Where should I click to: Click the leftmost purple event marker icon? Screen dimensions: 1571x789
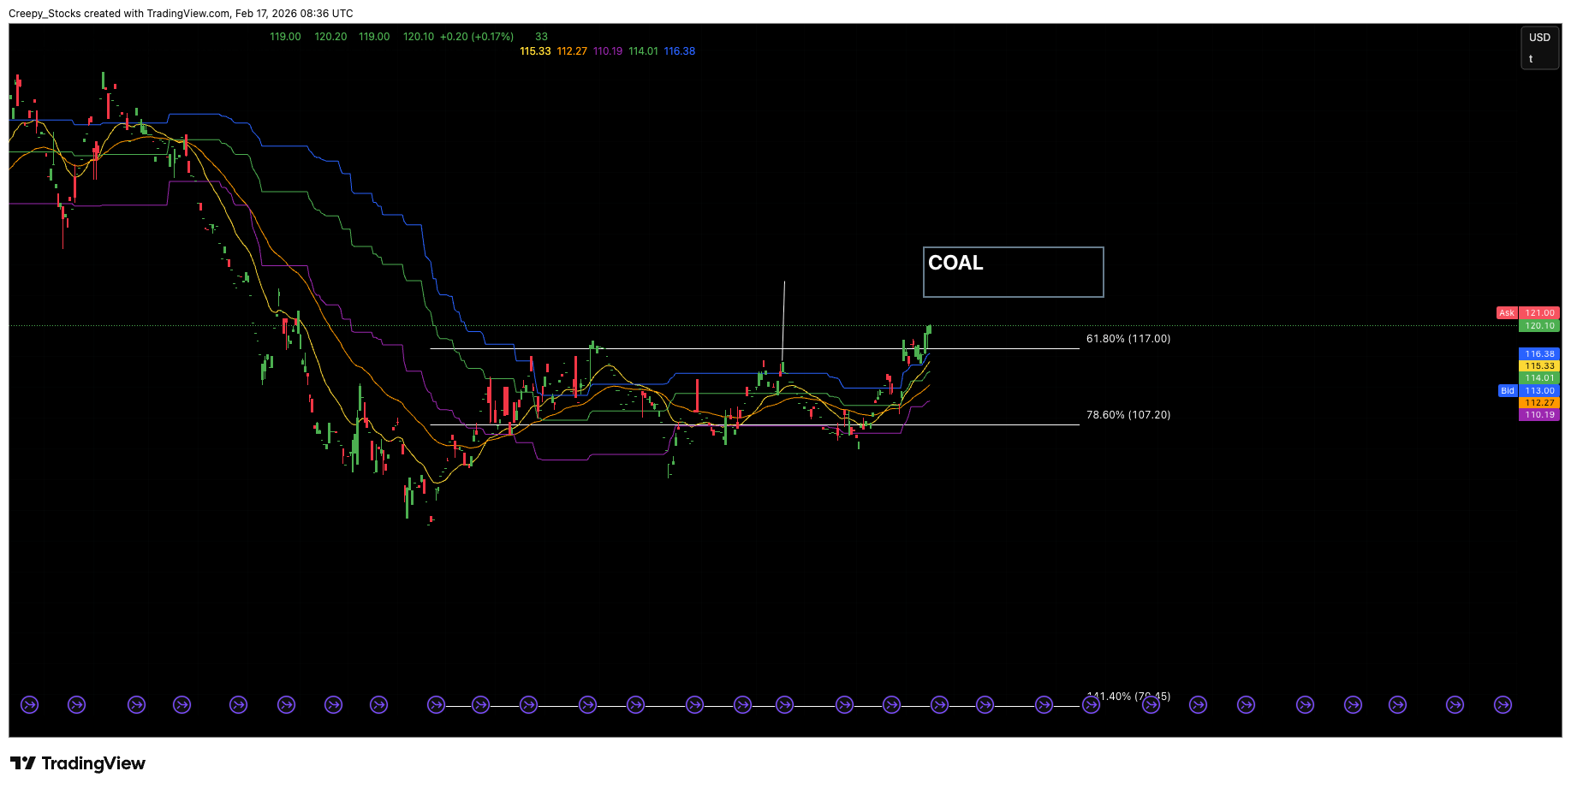pyautogui.click(x=30, y=705)
